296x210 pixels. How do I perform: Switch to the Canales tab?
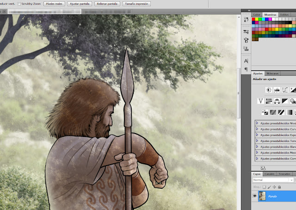coord(269,174)
